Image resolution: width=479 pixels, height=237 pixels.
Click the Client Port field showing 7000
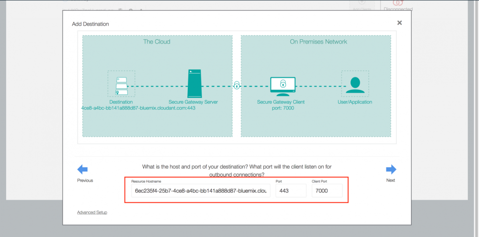pos(327,191)
